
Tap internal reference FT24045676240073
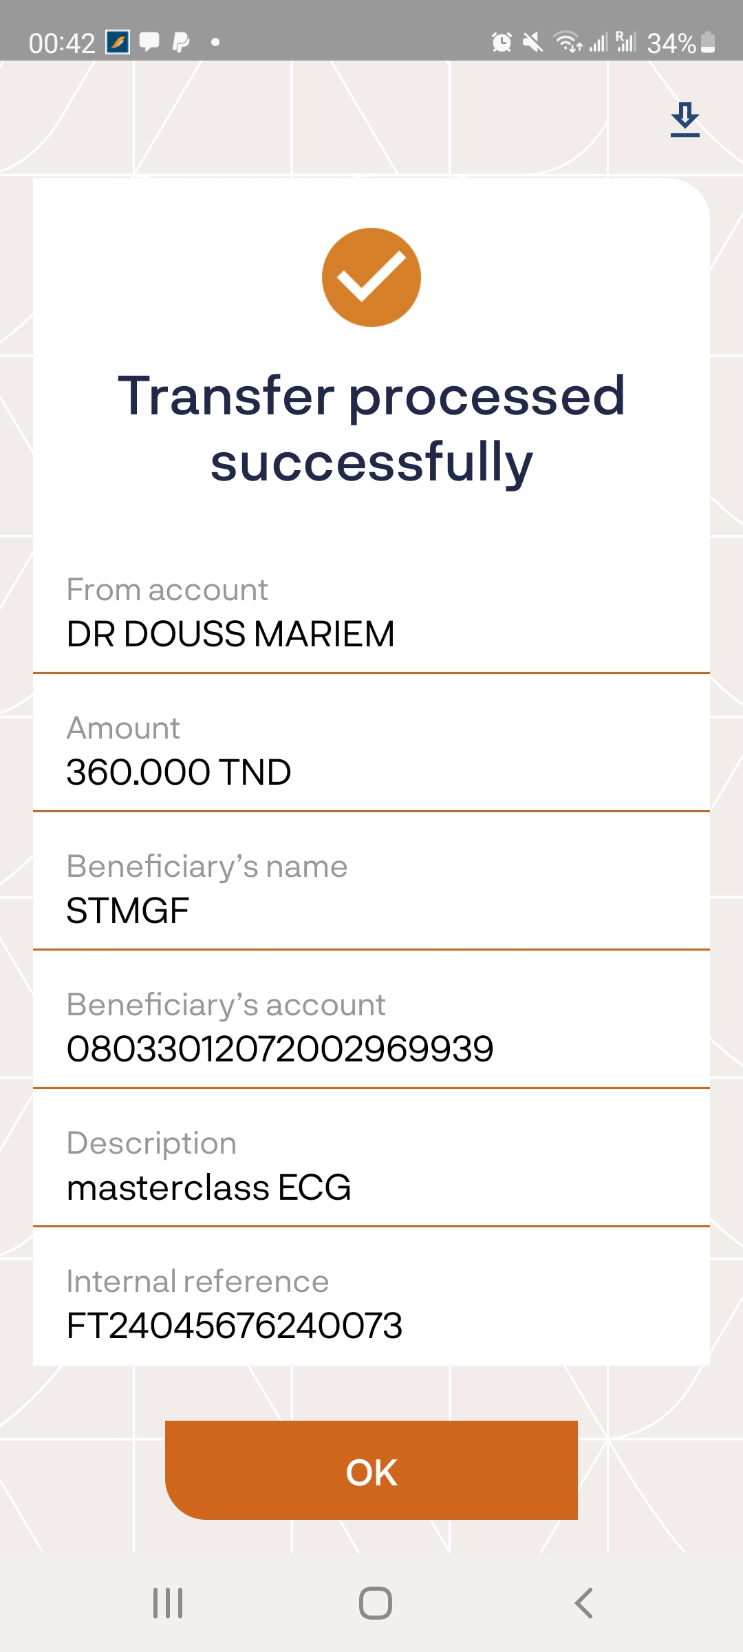pyautogui.click(x=235, y=1326)
